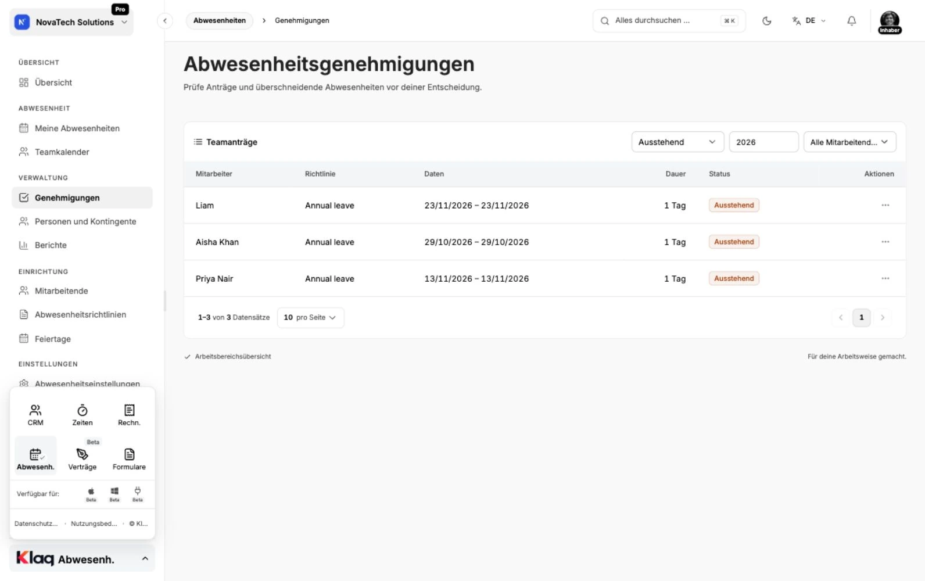Focus the Alles durchsuchen search field
Screen dimensions: 925x581
(669, 21)
